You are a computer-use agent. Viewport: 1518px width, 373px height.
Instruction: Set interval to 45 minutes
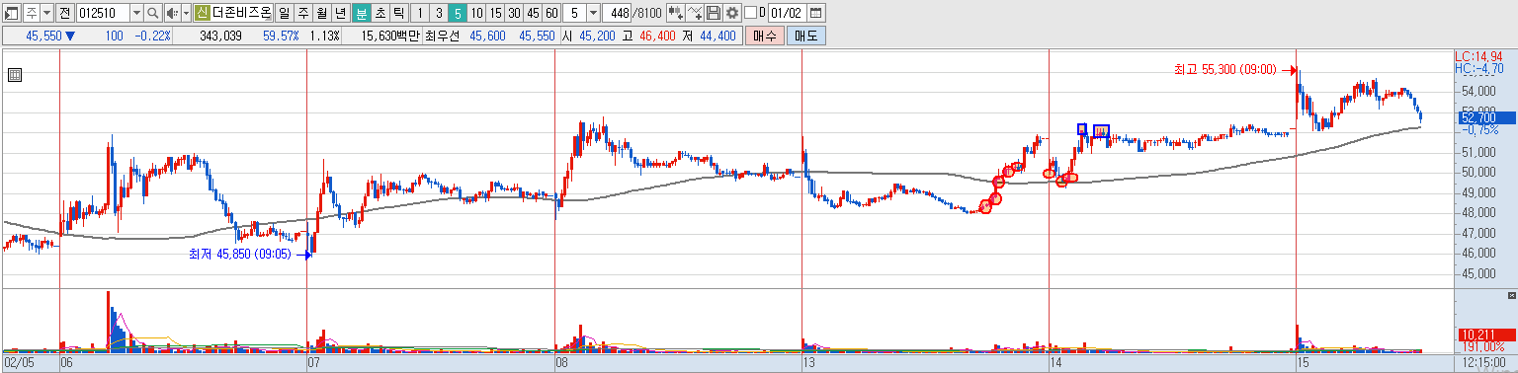(x=533, y=13)
